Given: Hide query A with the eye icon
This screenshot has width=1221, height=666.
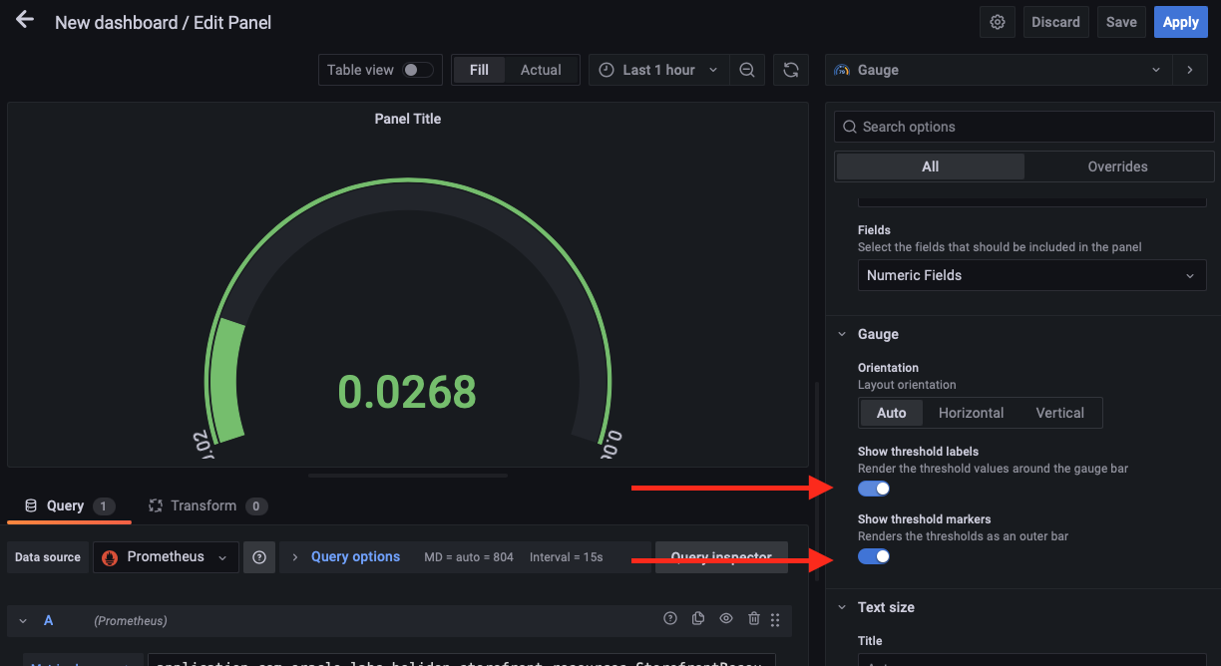Looking at the screenshot, I should click(x=726, y=619).
